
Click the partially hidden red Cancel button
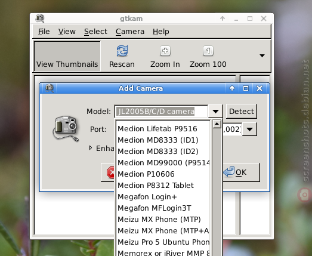(x=108, y=172)
